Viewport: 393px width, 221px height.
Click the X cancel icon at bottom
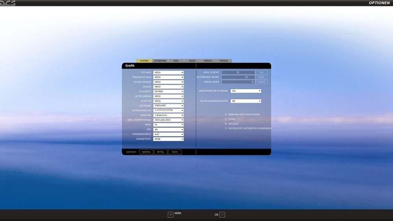coord(171,214)
